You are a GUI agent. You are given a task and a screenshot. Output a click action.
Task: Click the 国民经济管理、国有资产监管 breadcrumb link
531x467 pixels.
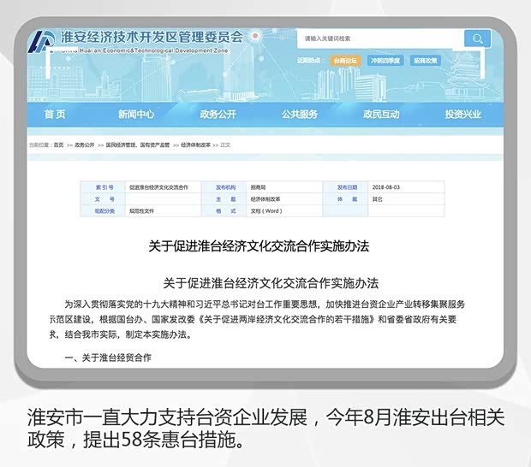138,145
